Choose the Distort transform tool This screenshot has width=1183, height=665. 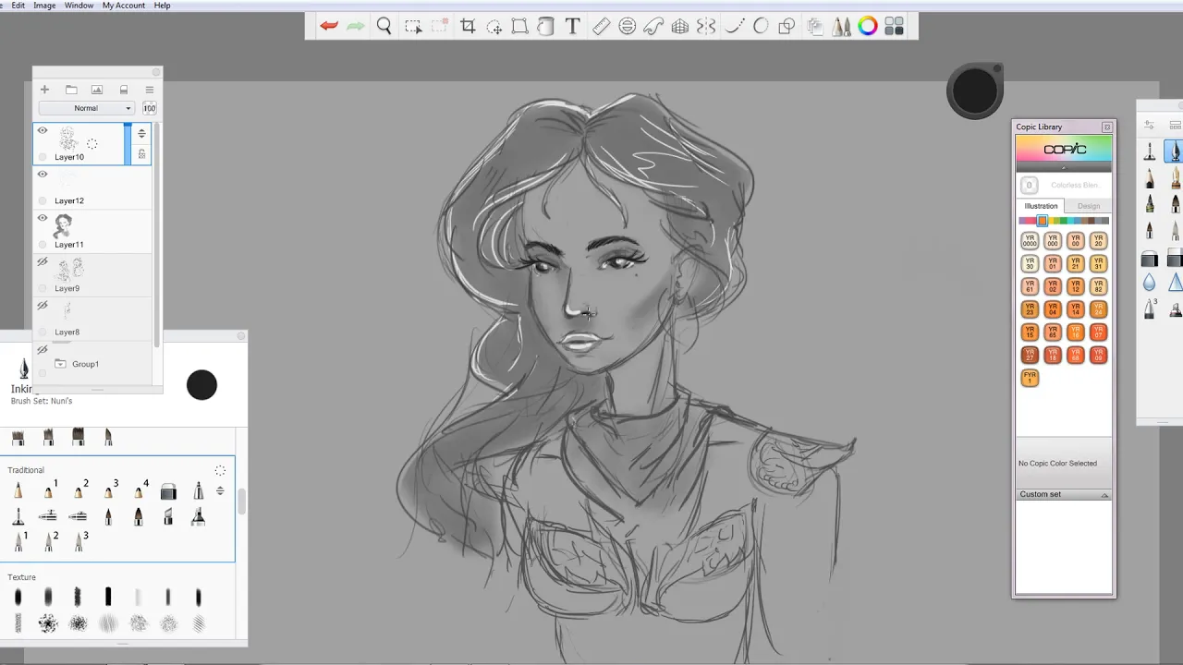519,27
